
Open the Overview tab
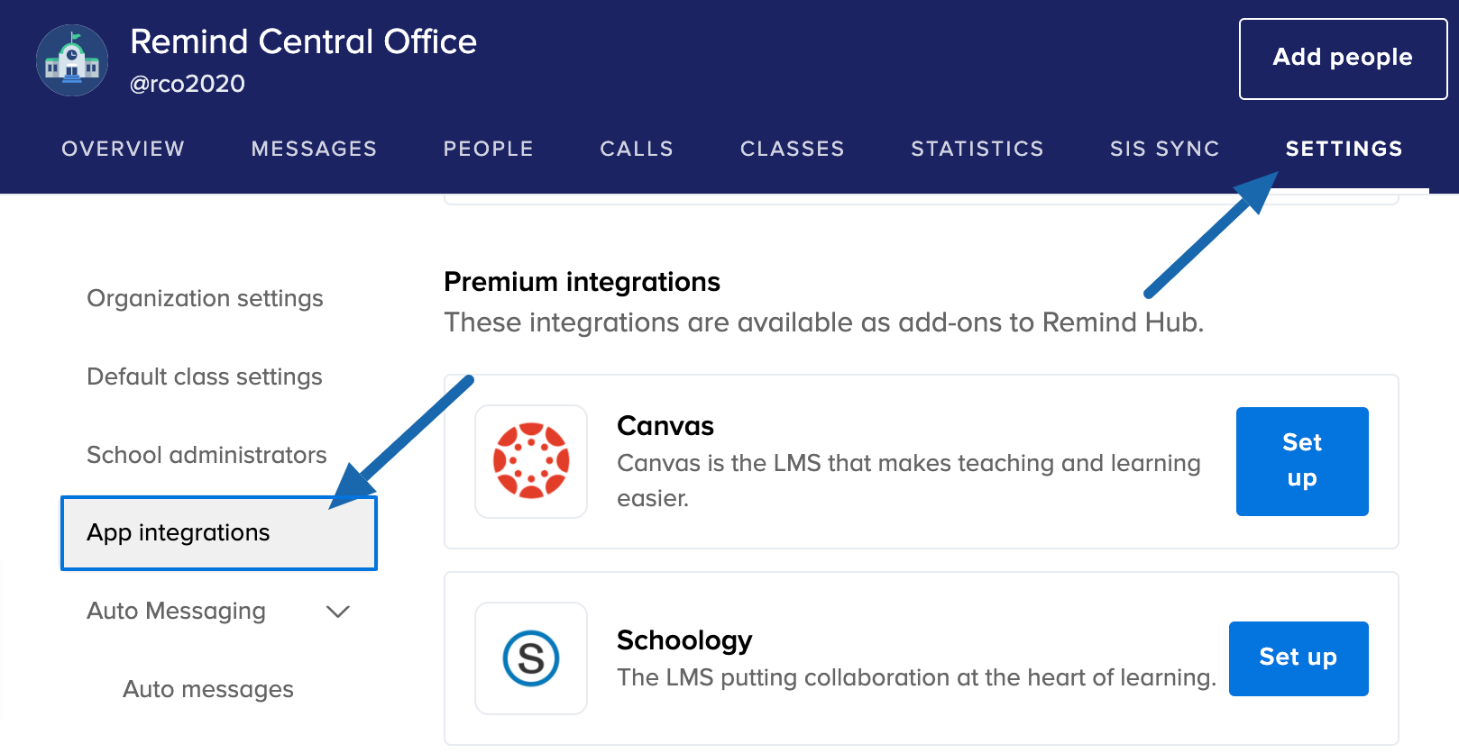(x=123, y=149)
